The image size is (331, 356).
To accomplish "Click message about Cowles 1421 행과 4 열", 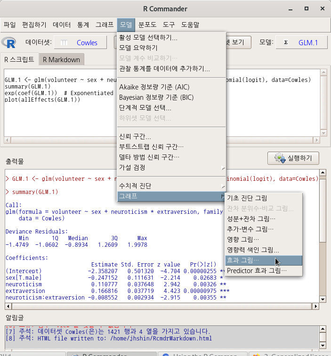I will click(x=108, y=332).
